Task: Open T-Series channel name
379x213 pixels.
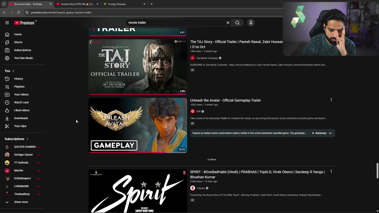Action: (x=200, y=188)
